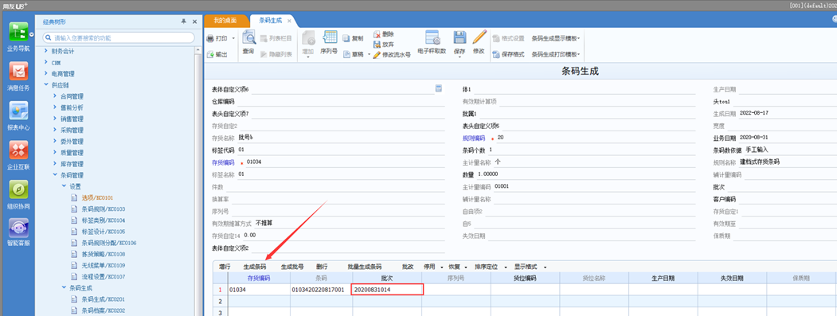The width and height of the screenshot is (837, 316).
Task: Close the 条码生成 tab
Action: pos(289,21)
